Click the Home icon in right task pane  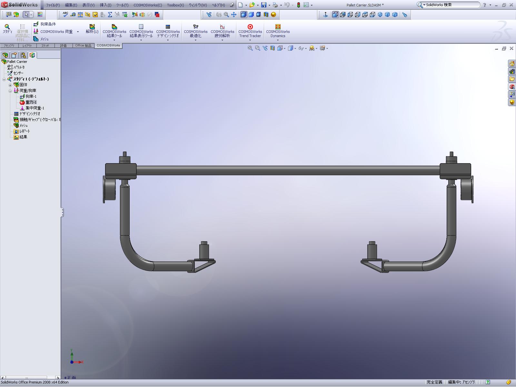pos(512,64)
